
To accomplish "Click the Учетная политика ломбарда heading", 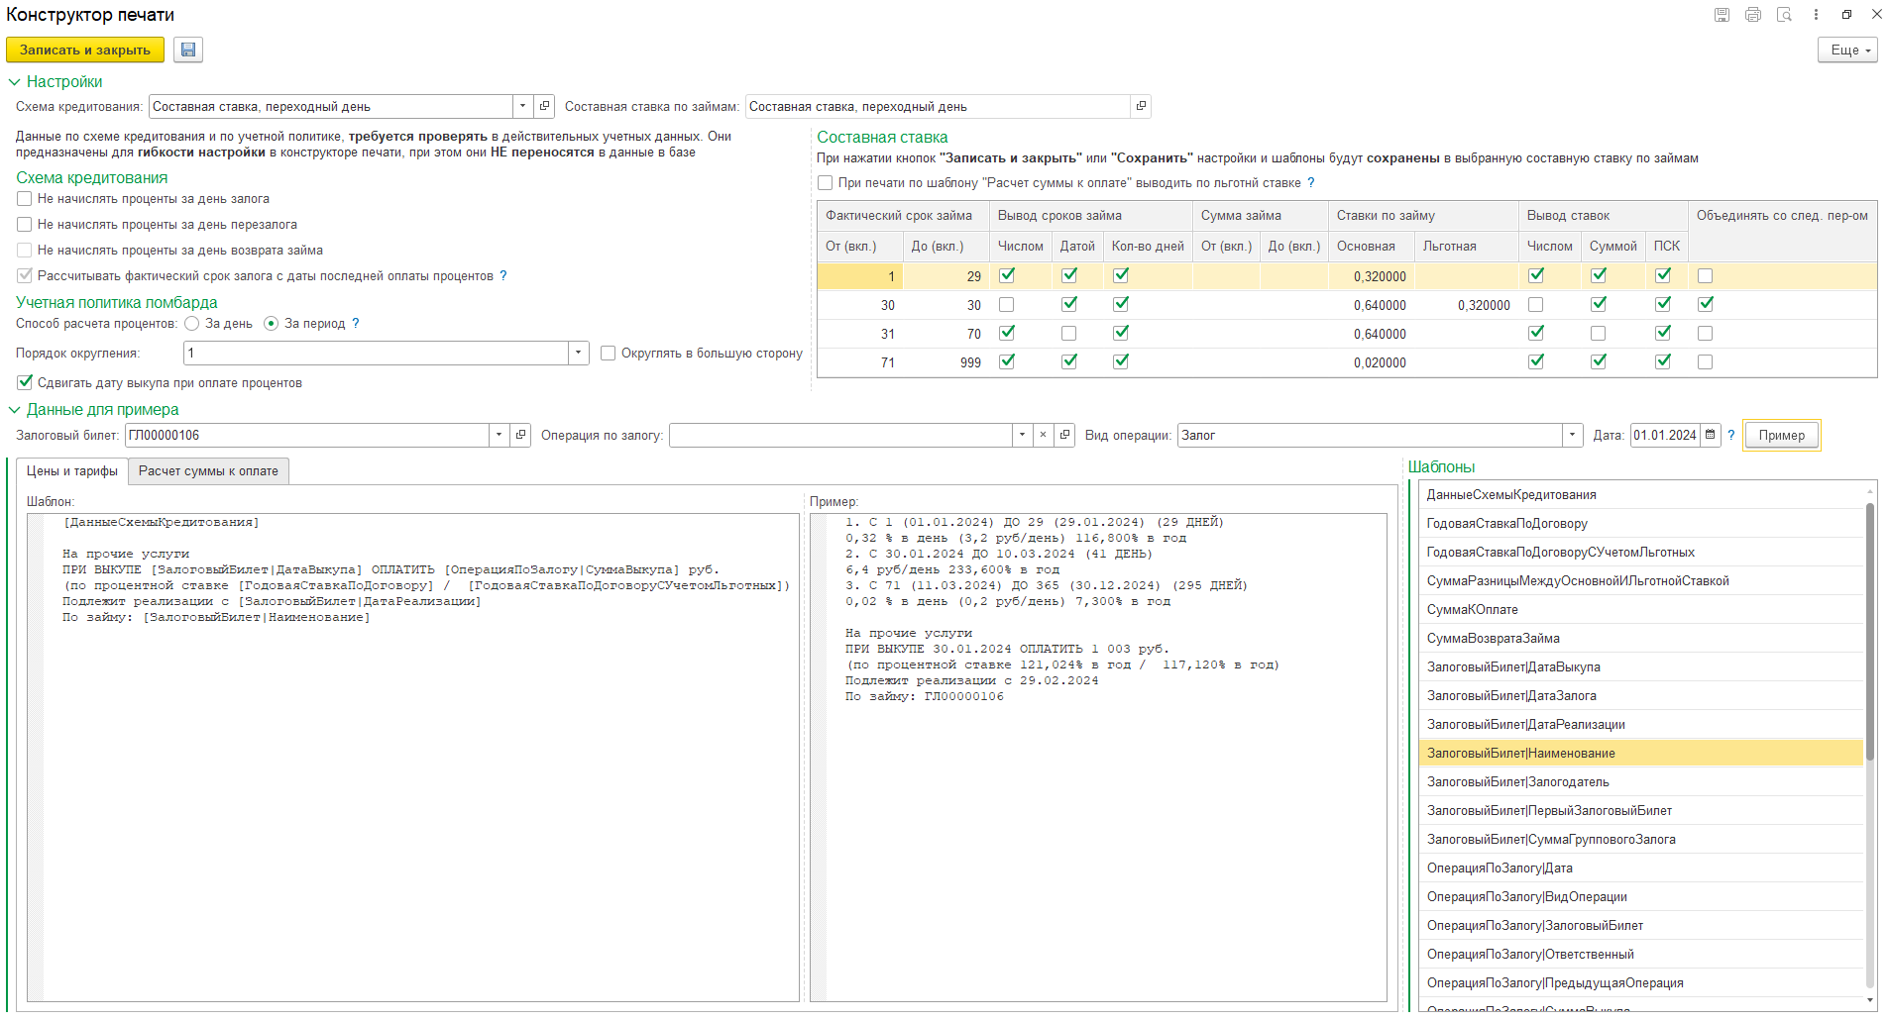I will click(117, 303).
